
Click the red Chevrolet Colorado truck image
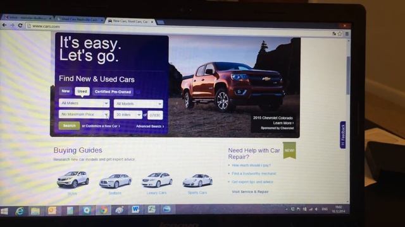(x=232, y=86)
